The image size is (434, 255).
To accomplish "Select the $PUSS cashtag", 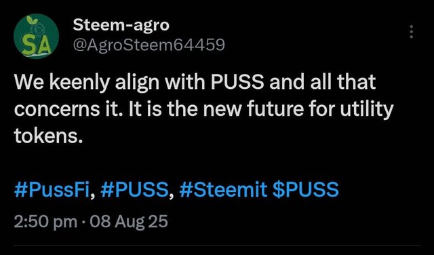I will 306,189.
